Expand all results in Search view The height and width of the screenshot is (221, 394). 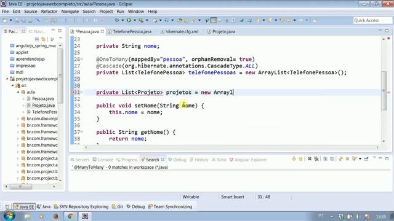pyautogui.click(x=325, y=159)
